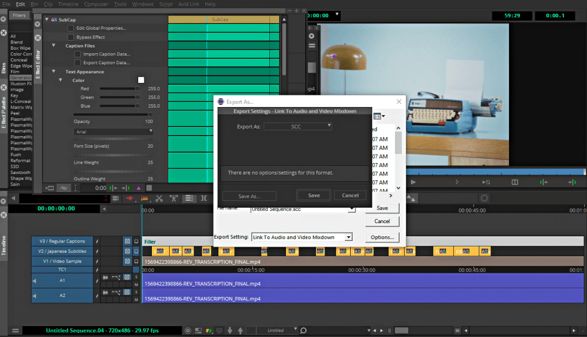Select the V1 / Video Sample track
The width and height of the screenshot is (587, 337).
[x=62, y=261]
